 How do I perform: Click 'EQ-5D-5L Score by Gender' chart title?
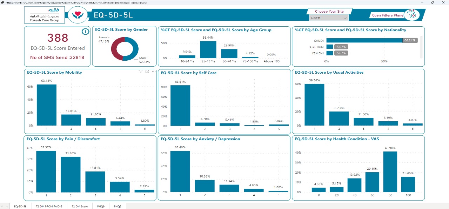[121, 30]
